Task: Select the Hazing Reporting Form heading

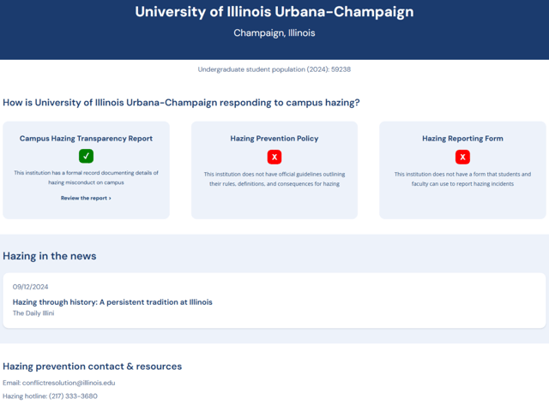Action: [x=462, y=139]
